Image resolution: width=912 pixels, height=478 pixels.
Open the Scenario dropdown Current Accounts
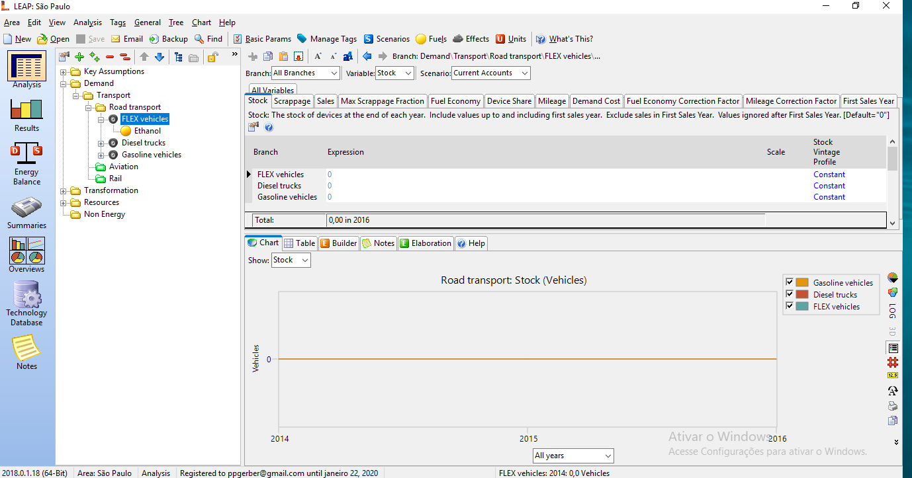[491, 73]
